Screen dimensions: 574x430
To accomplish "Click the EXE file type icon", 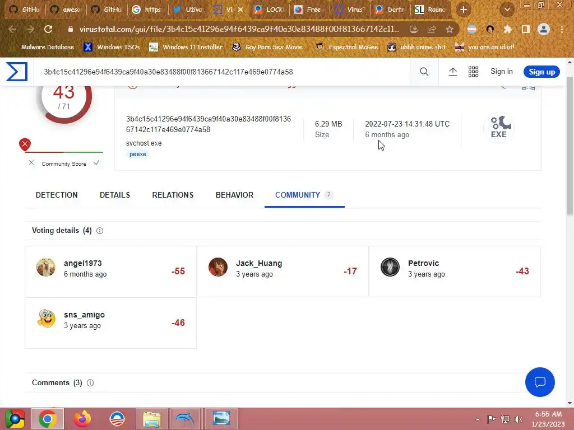I will [x=498, y=128].
